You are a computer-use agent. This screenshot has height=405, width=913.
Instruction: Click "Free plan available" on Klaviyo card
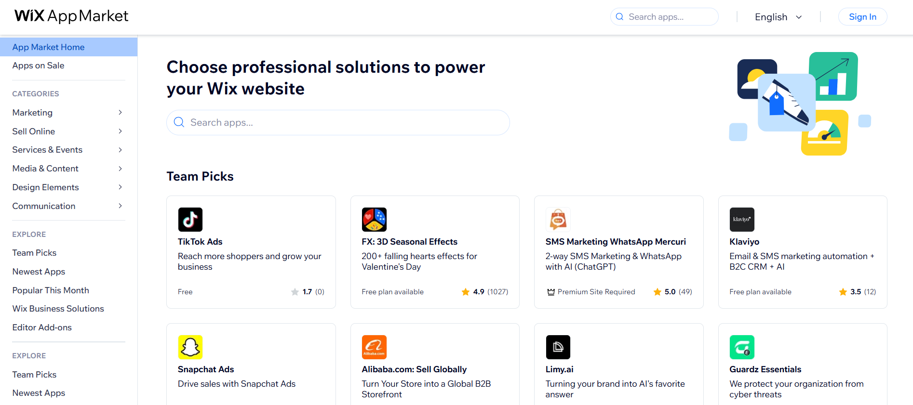(760, 292)
